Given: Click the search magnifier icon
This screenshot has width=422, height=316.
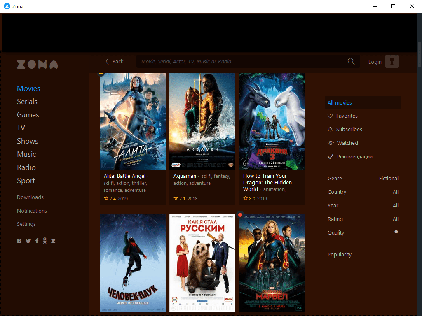Looking at the screenshot, I should (351, 61).
